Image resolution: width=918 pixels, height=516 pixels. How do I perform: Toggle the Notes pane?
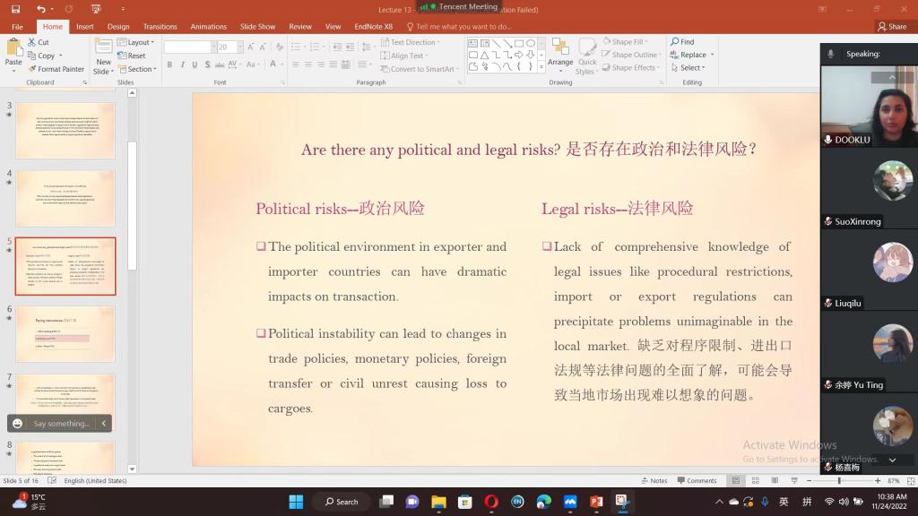pyautogui.click(x=654, y=481)
